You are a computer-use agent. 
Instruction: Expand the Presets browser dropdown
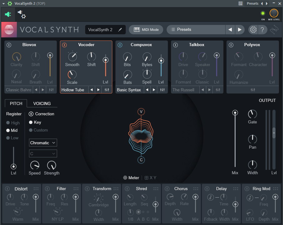click(196, 30)
